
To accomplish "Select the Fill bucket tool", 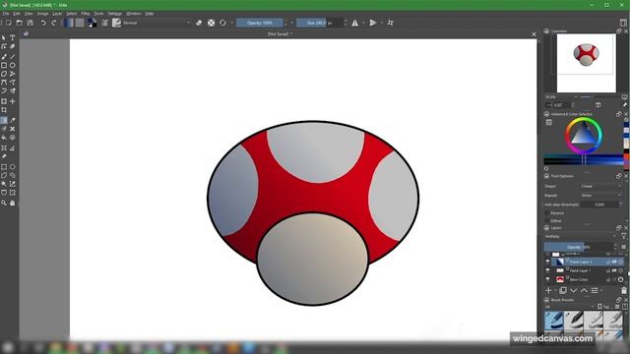I will point(4,138).
